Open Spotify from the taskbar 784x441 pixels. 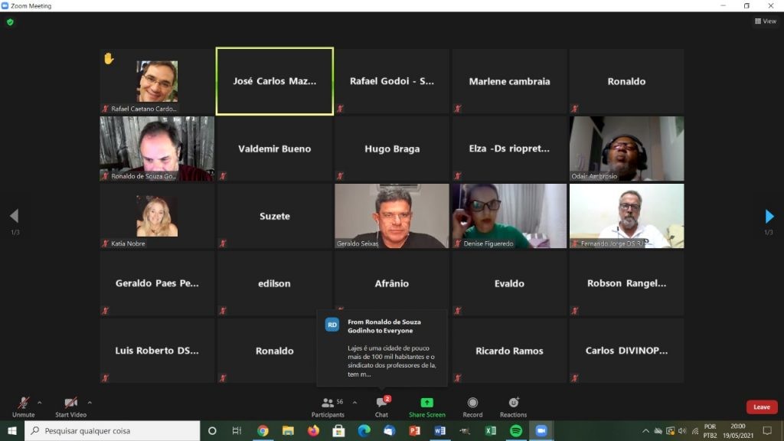coord(515,431)
